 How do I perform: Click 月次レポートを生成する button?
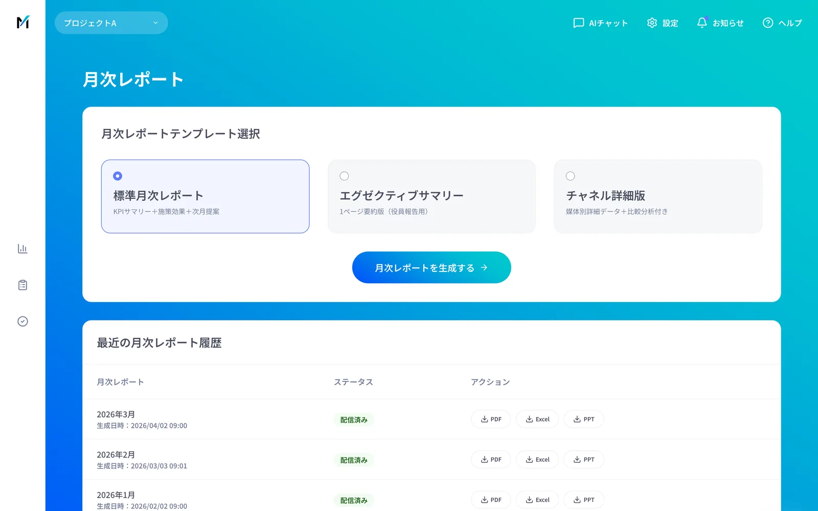point(431,267)
